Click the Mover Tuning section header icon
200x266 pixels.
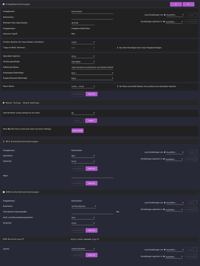point(4,103)
